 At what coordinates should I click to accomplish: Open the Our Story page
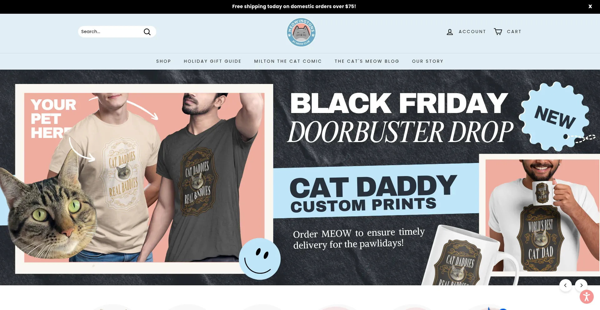coord(427,62)
